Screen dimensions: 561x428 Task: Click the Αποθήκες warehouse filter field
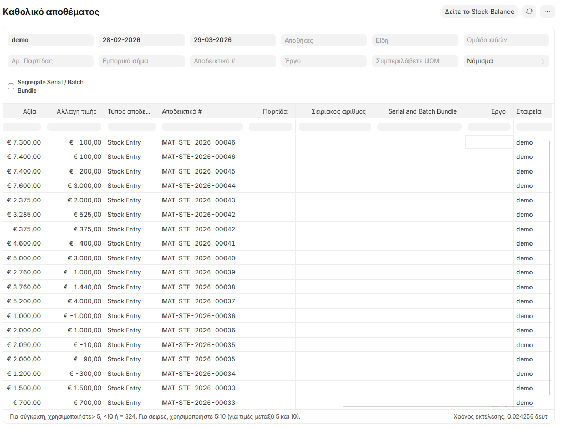click(x=324, y=40)
